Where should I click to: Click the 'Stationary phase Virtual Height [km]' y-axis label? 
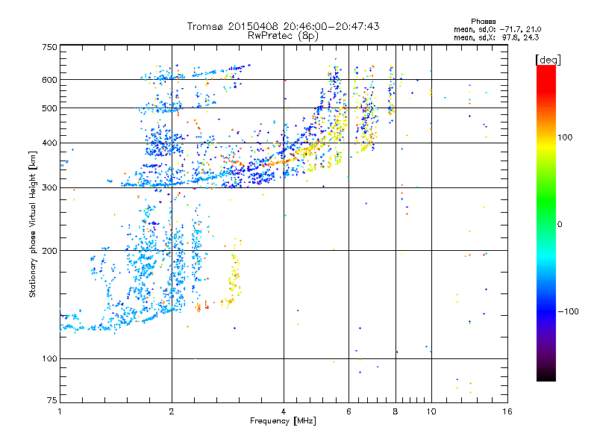(33, 224)
